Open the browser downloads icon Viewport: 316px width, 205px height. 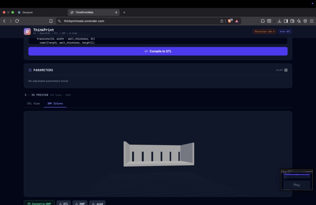click(279, 21)
